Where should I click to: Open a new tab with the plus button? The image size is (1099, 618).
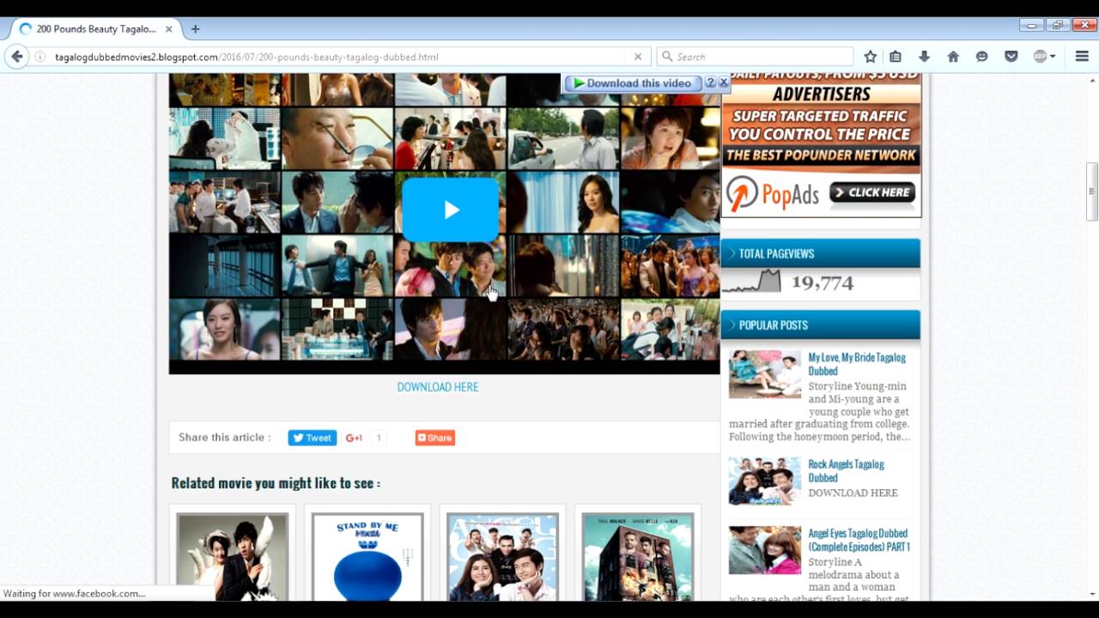click(x=195, y=28)
